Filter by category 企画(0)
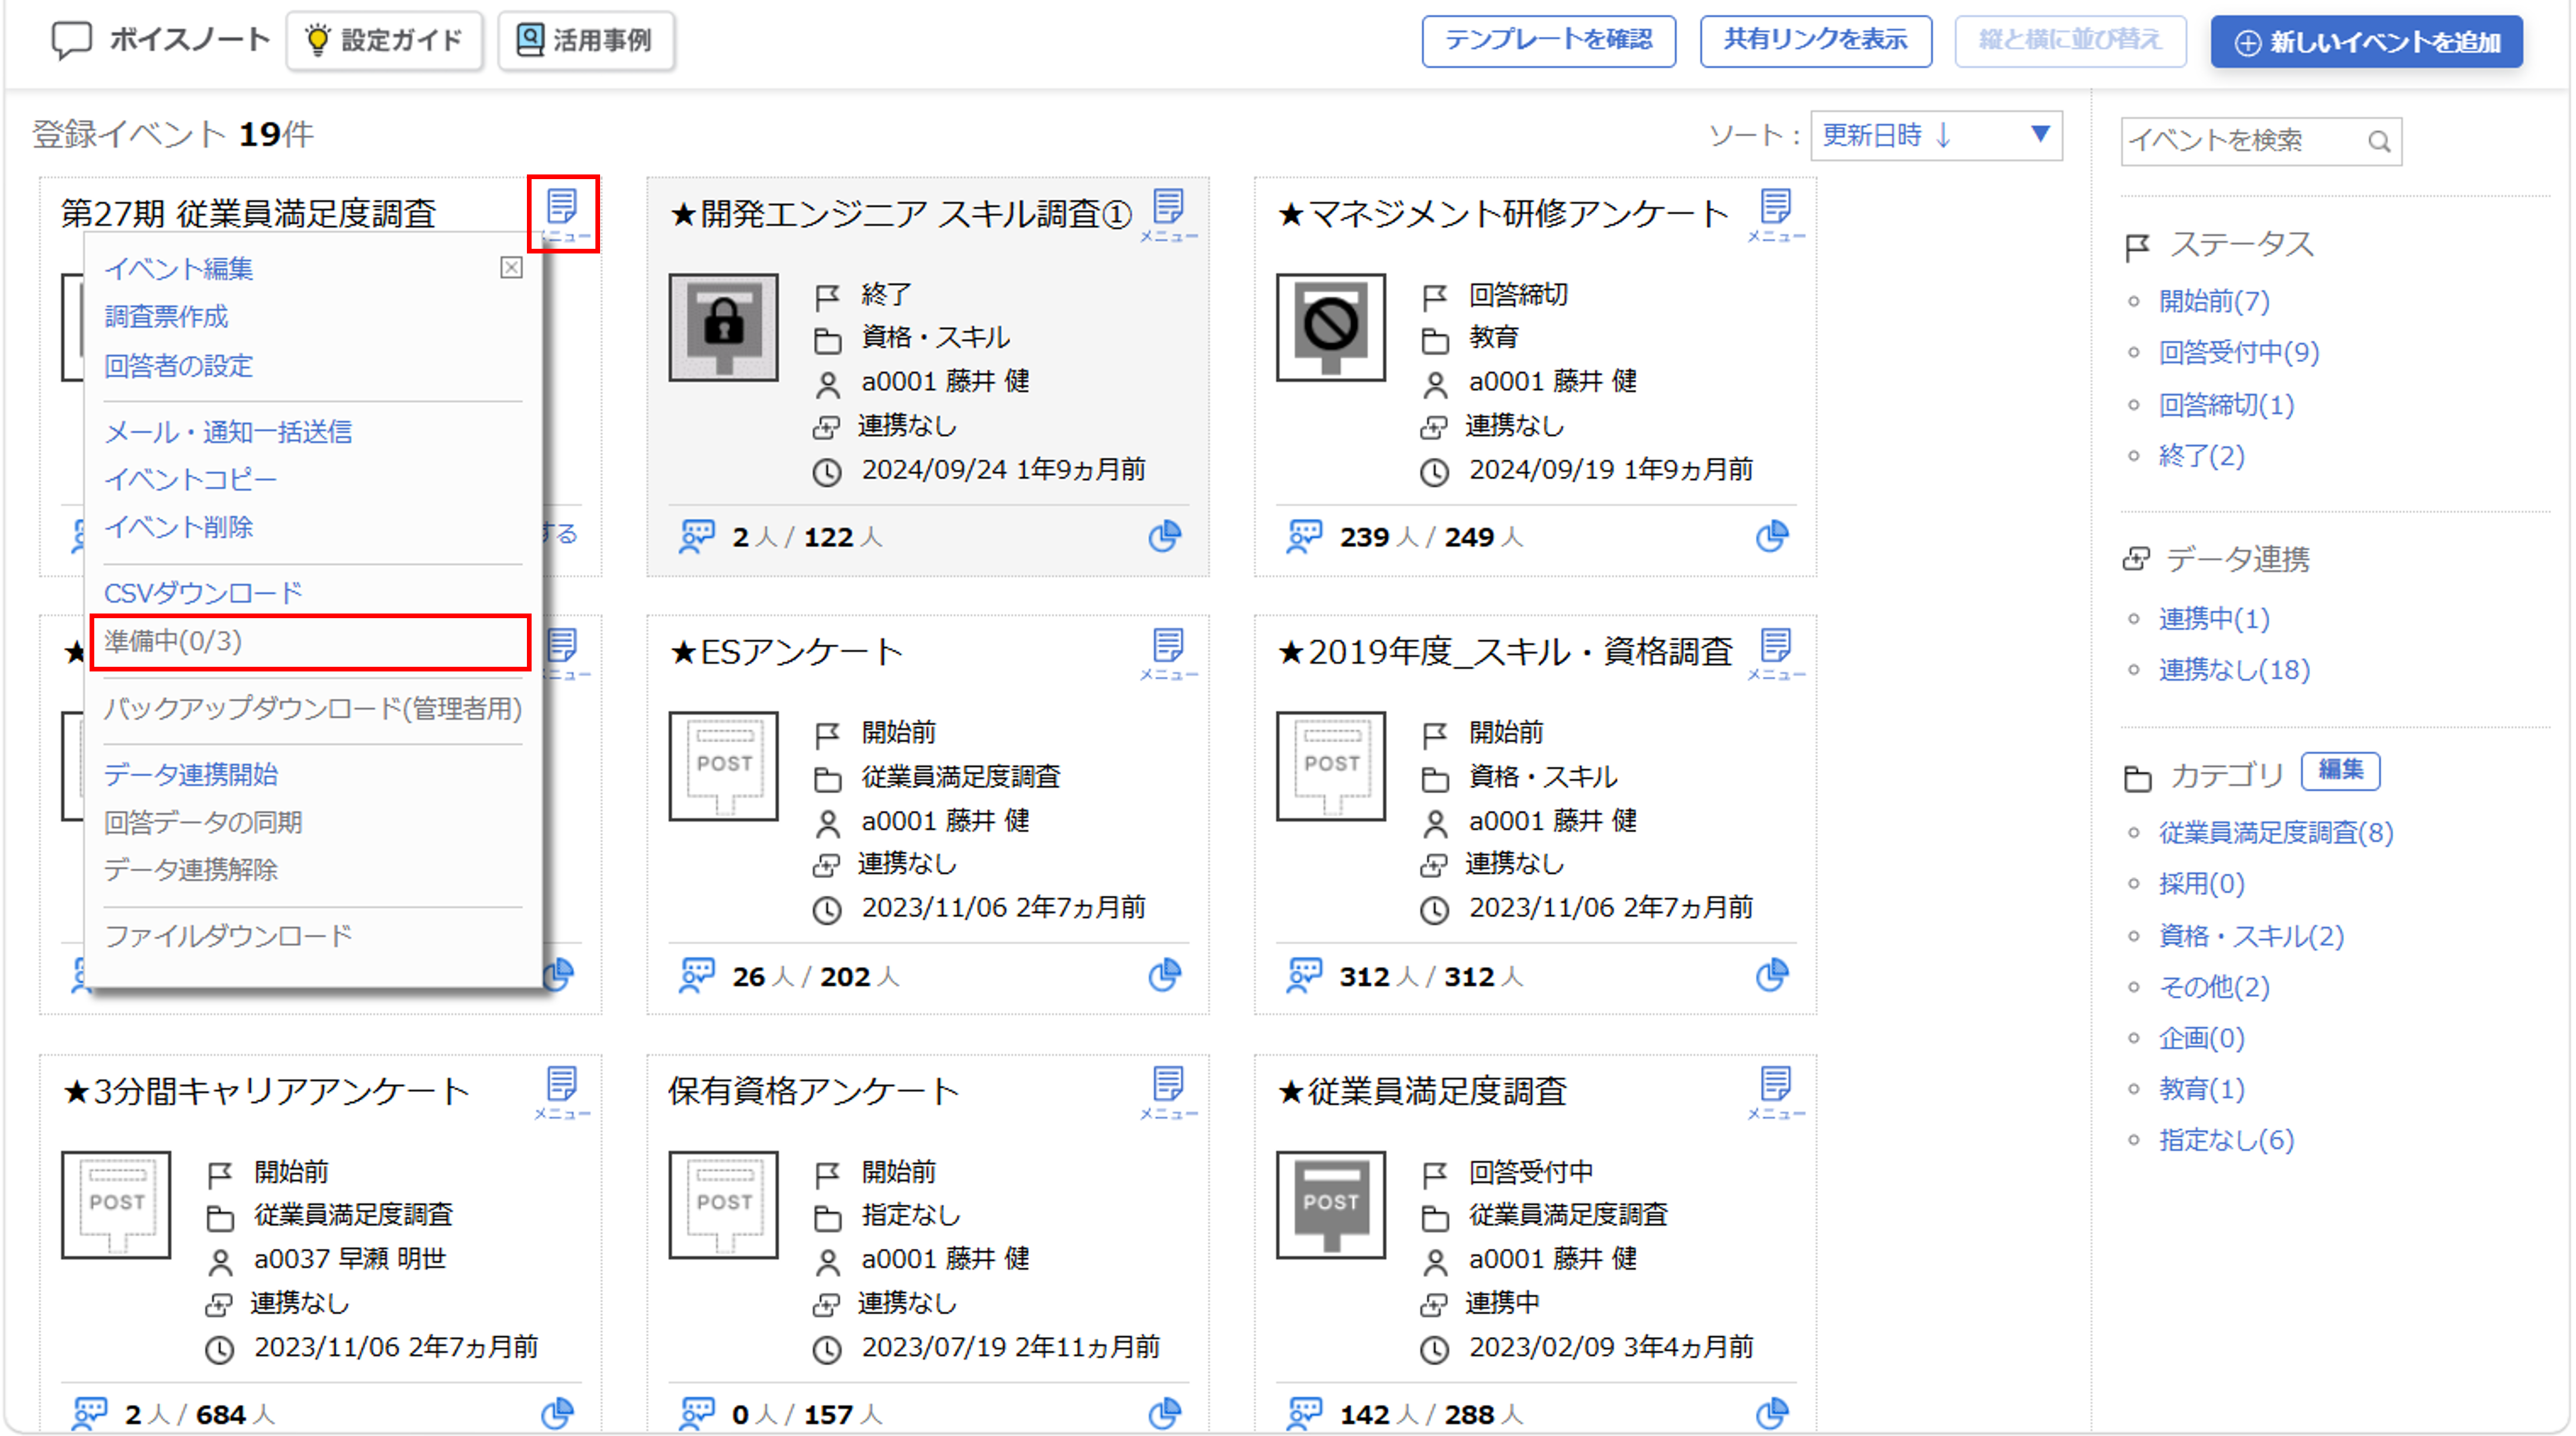 click(2201, 1038)
